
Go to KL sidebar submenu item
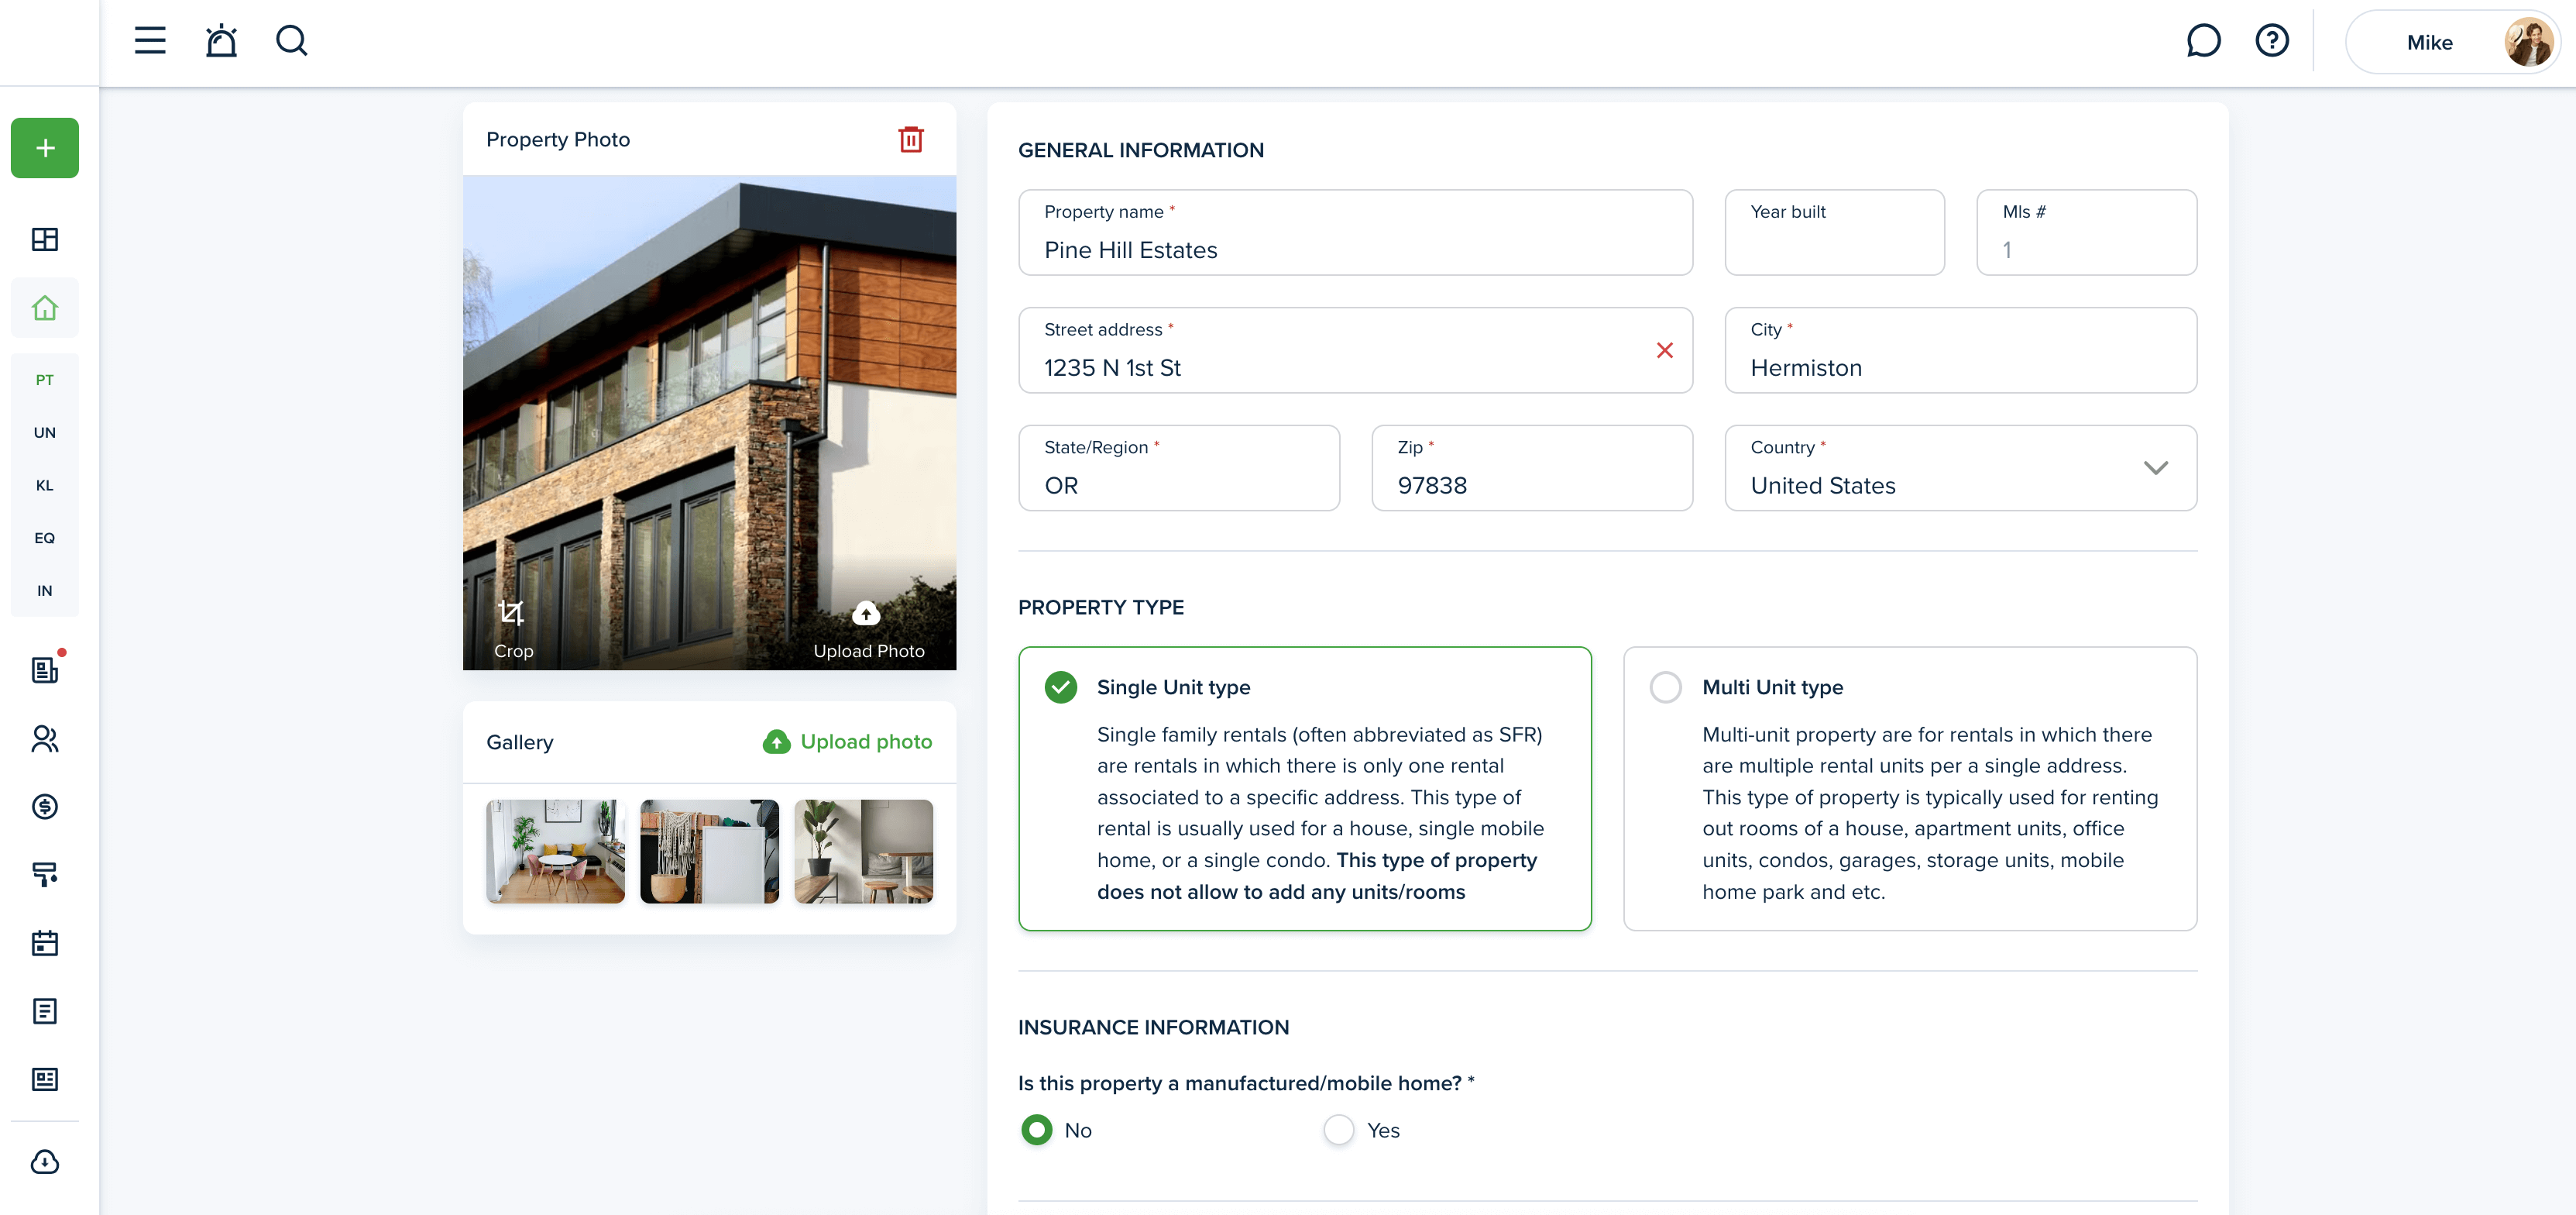45,485
